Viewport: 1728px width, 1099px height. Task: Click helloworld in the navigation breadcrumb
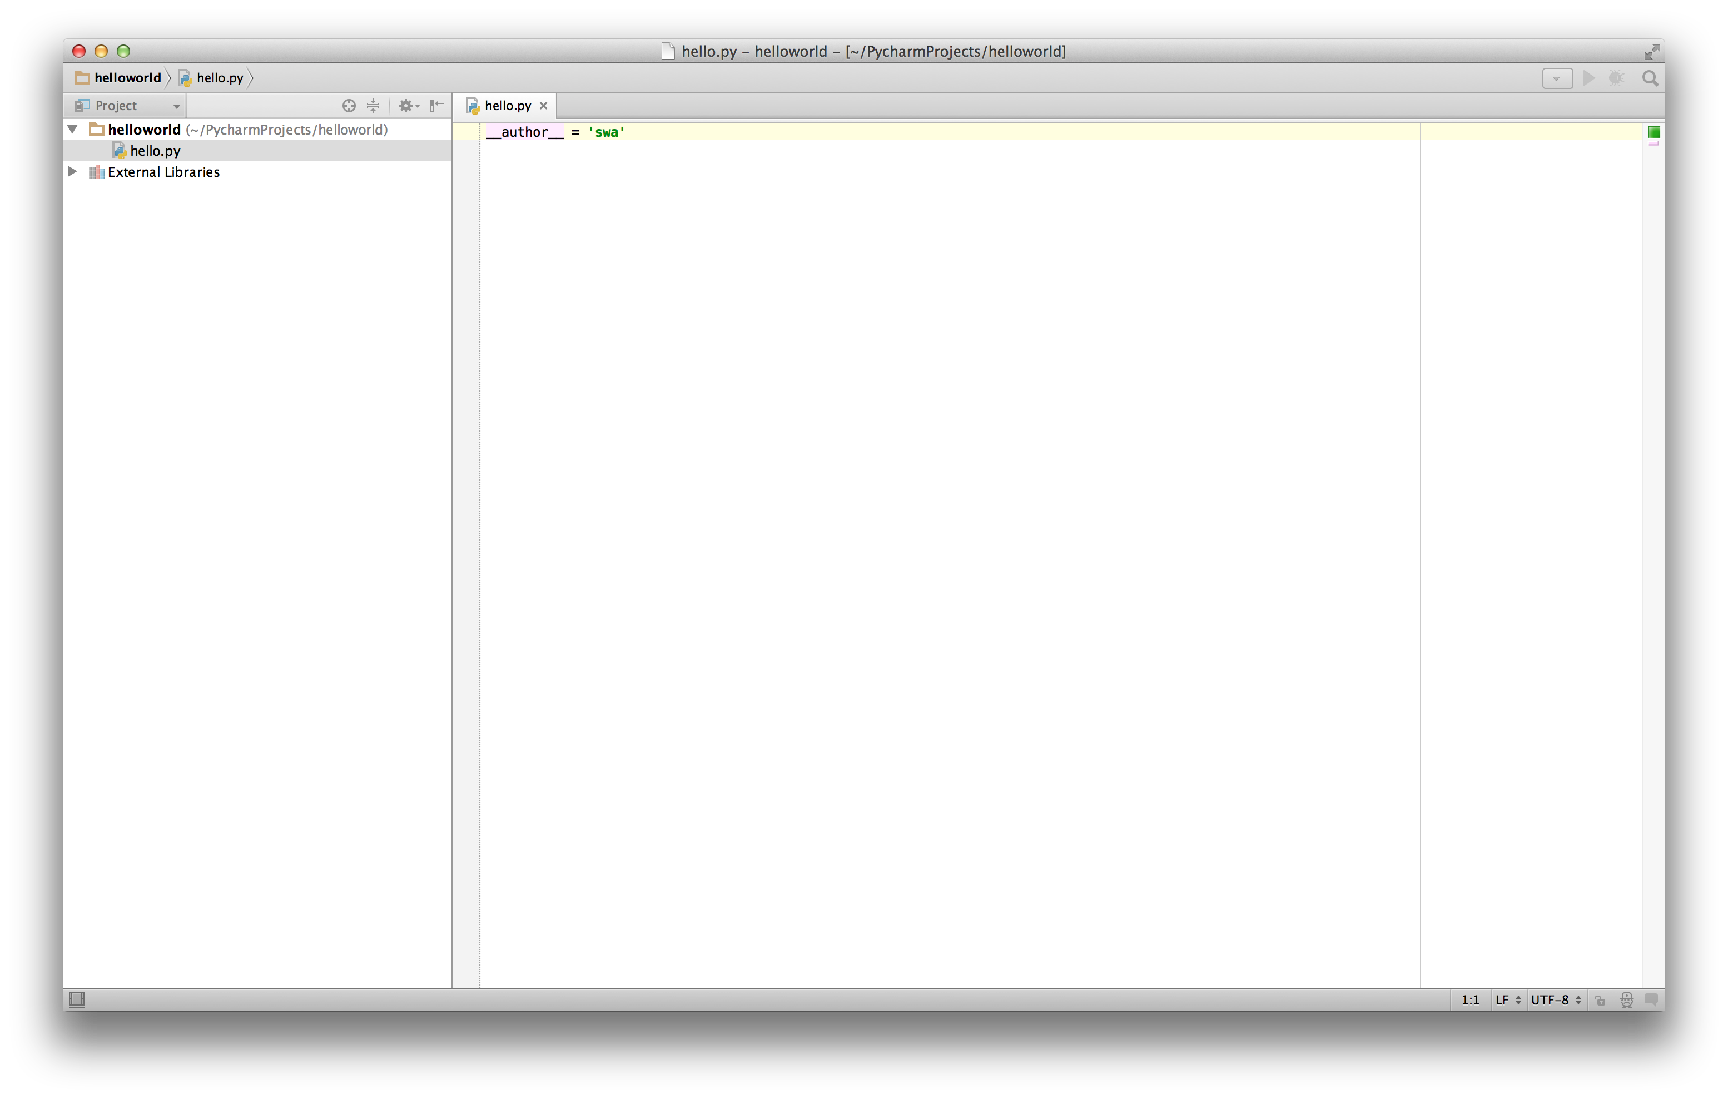pos(127,77)
